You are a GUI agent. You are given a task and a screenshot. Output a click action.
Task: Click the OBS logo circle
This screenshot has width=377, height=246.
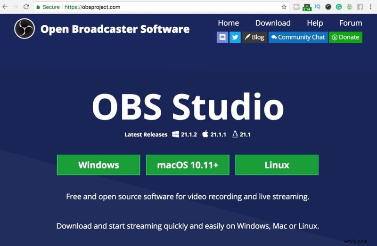click(x=25, y=29)
